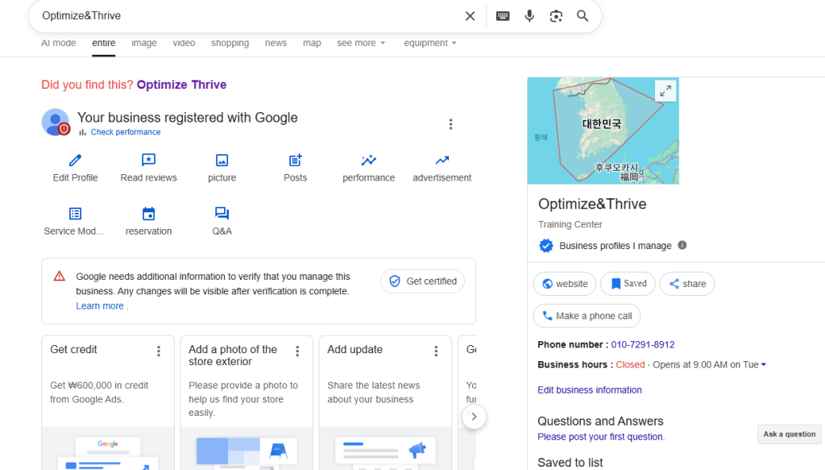Viewport: 825px width, 470px height.
Task: Start voice search with the microphone icon
Action: pos(529,15)
